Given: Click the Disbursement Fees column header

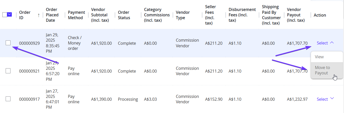Looking at the screenshot, I should (x=242, y=15).
